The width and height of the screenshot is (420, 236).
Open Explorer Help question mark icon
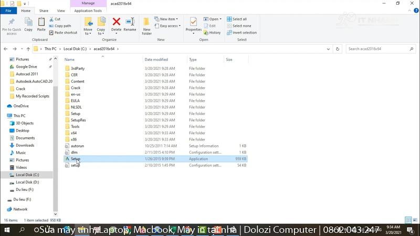pos(416,10)
